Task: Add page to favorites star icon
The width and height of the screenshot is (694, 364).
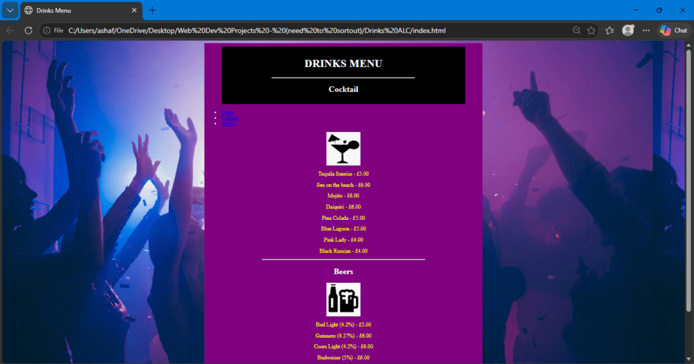Action: click(x=592, y=30)
